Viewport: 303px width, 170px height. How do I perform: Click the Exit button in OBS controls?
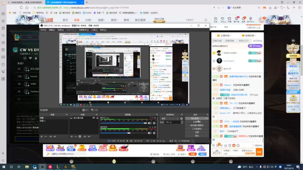tap(197, 136)
